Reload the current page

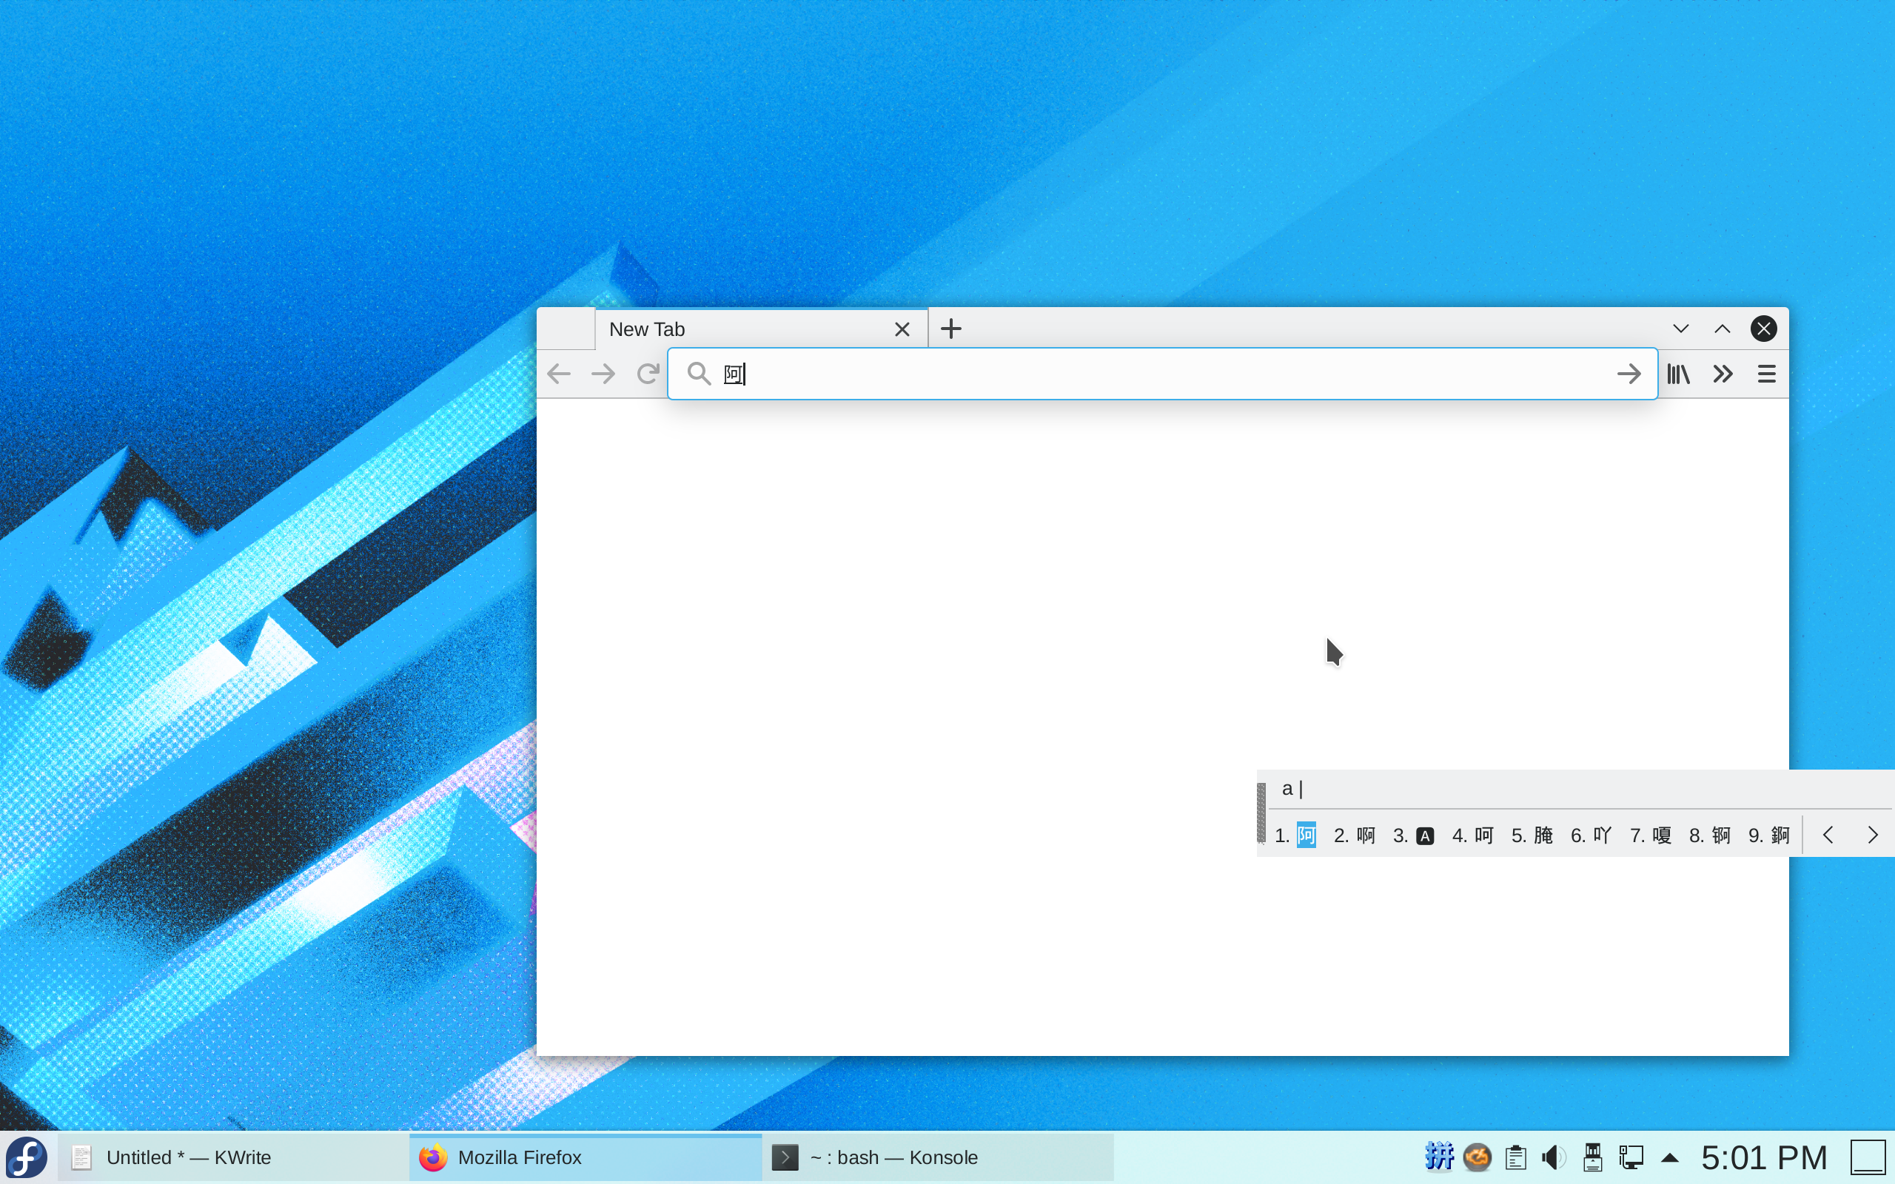click(646, 374)
